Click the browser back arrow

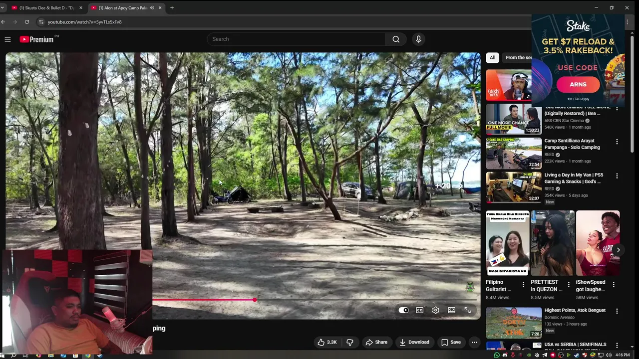tap(3, 22)
